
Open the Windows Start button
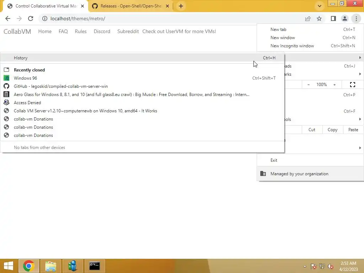(x=9, y=266)
